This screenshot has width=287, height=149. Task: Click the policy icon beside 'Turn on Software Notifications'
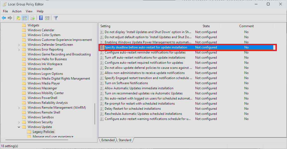pos(102,83)
